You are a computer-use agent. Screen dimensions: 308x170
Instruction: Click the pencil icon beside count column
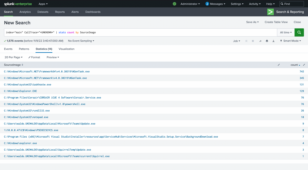point(304,65)
